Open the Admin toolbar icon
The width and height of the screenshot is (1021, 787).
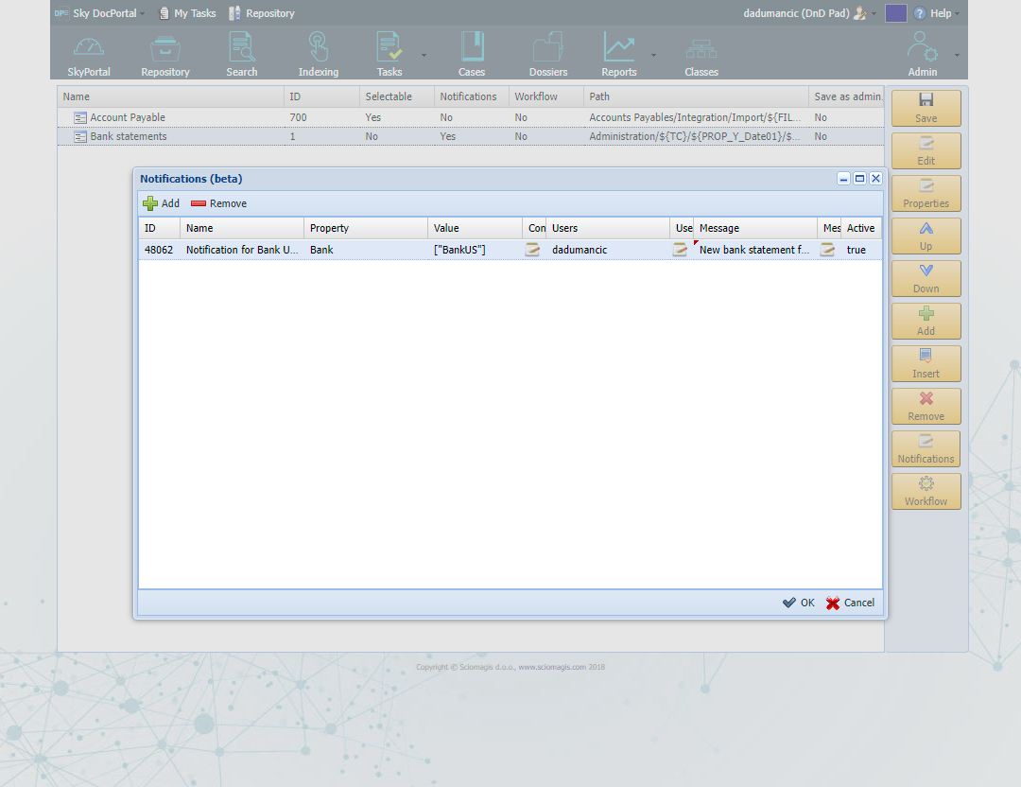923,53
